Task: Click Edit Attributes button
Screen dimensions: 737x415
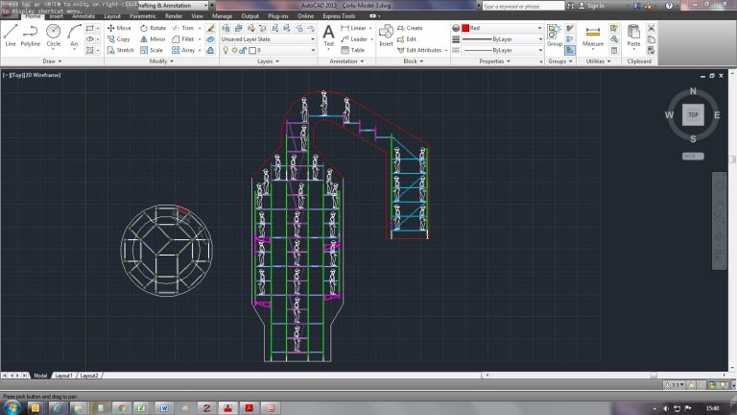Action: [422, 50]
